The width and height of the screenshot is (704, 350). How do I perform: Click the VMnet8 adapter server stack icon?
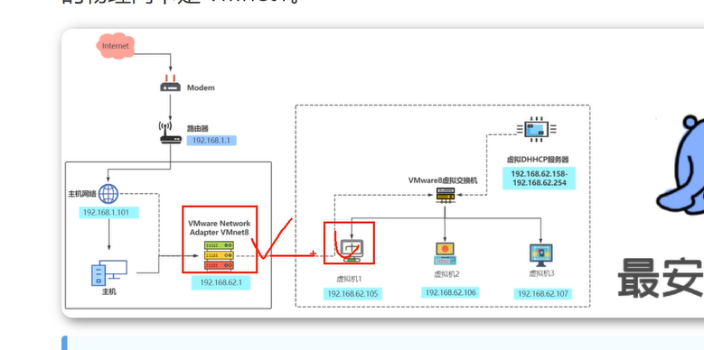pyautogui.click(x=219, y=255)
